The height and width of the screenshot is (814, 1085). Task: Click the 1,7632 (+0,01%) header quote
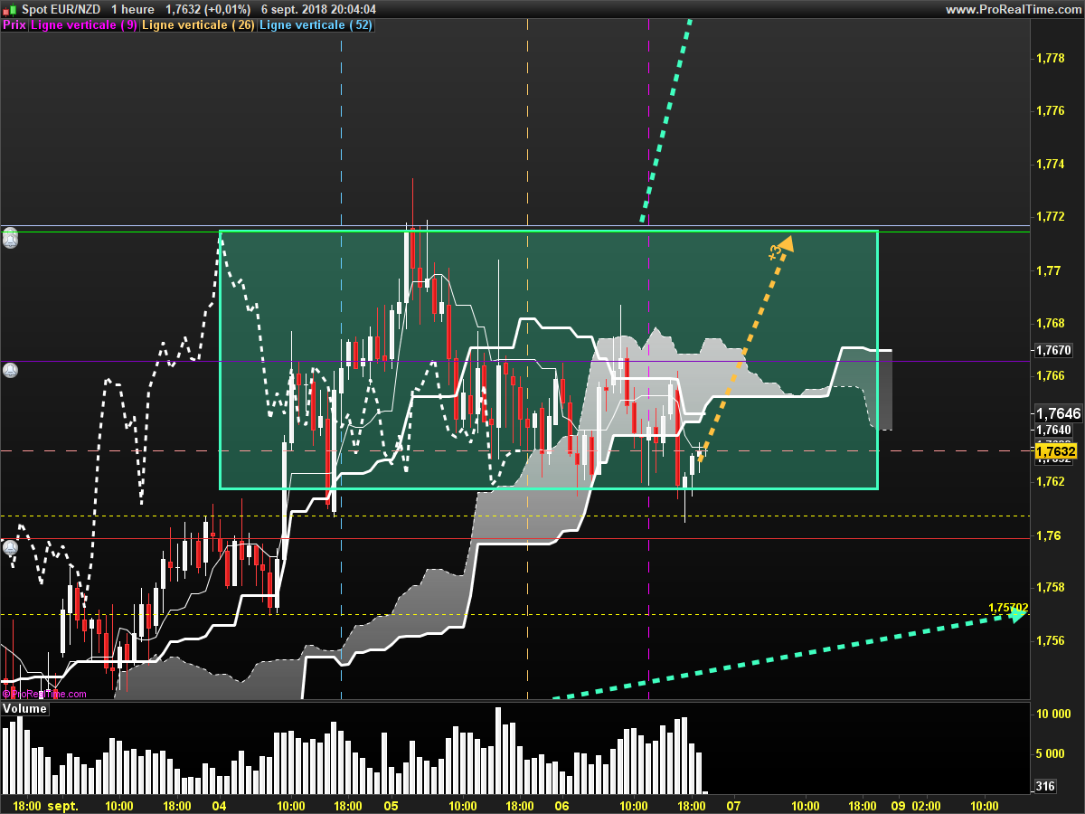(208, 9)
